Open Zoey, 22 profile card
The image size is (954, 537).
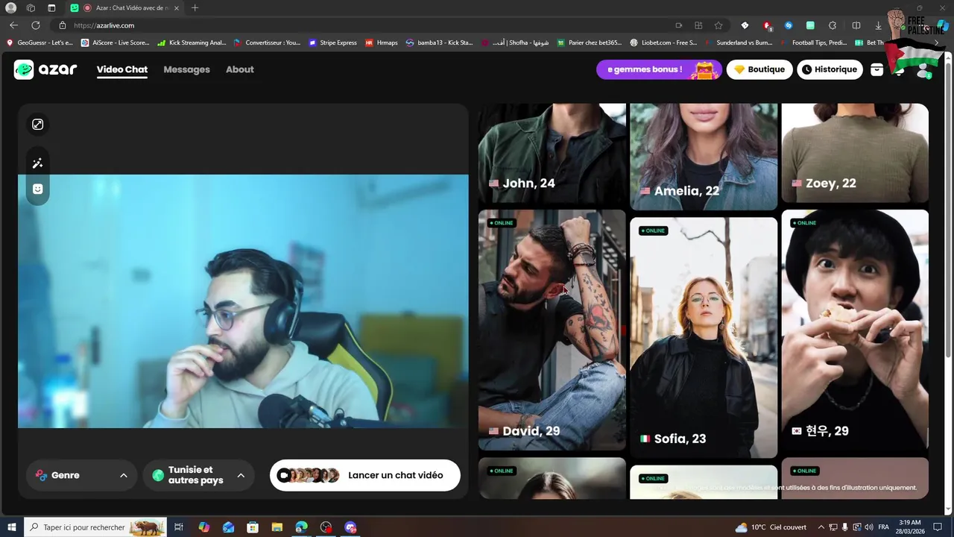click(x=855, y=153)
